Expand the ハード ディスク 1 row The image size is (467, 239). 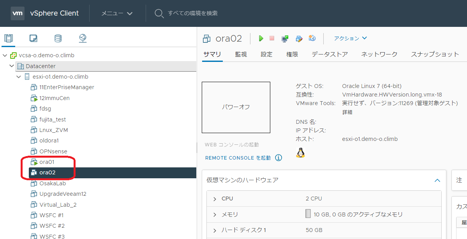click(215, 230)
